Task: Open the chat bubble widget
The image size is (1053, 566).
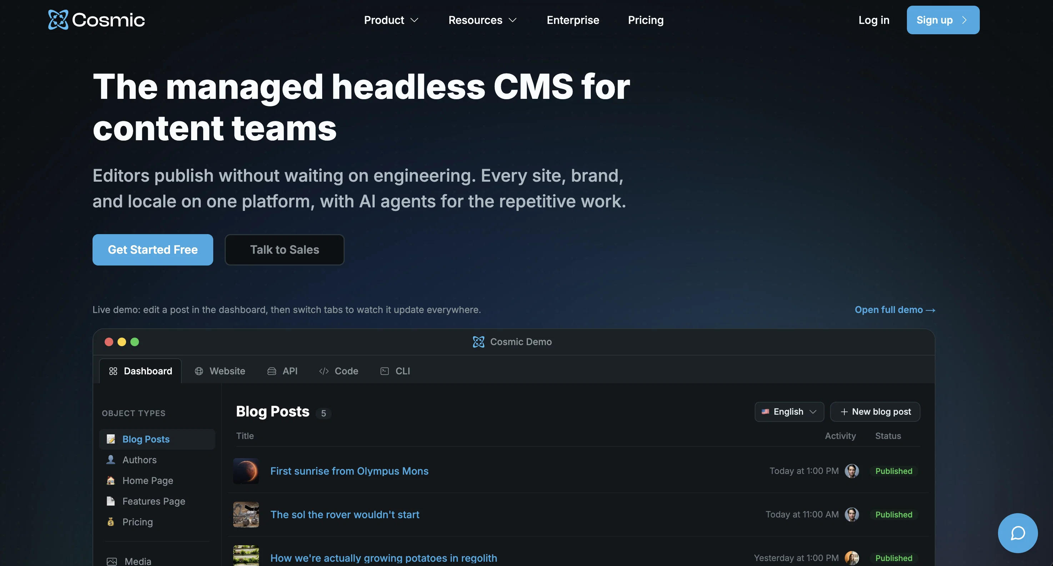Action: 1017,533
